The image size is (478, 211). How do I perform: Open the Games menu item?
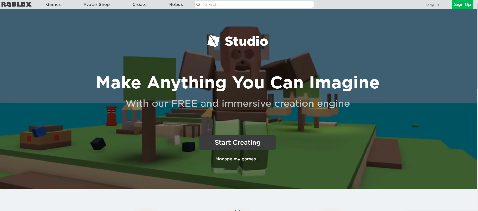point(53,4)
